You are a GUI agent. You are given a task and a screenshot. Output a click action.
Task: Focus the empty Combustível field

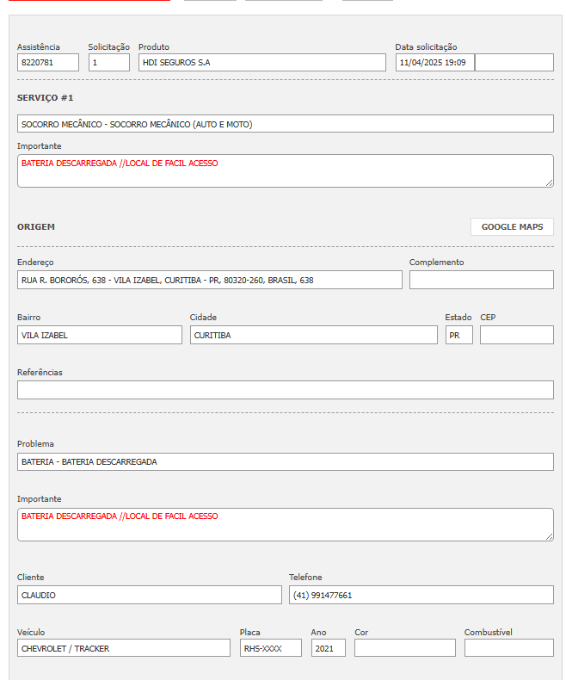(508, 648)
